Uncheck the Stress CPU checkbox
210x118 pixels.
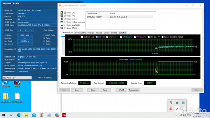[x=65, y=13]
